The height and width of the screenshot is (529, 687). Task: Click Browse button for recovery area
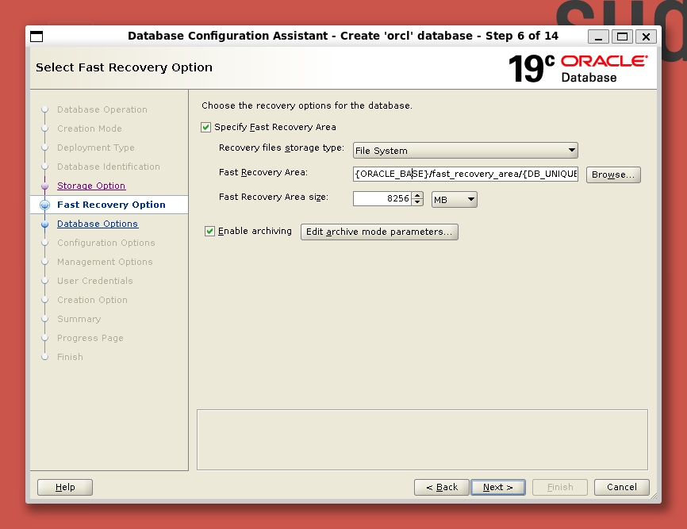pyautogui.click(x=613, y=174)
